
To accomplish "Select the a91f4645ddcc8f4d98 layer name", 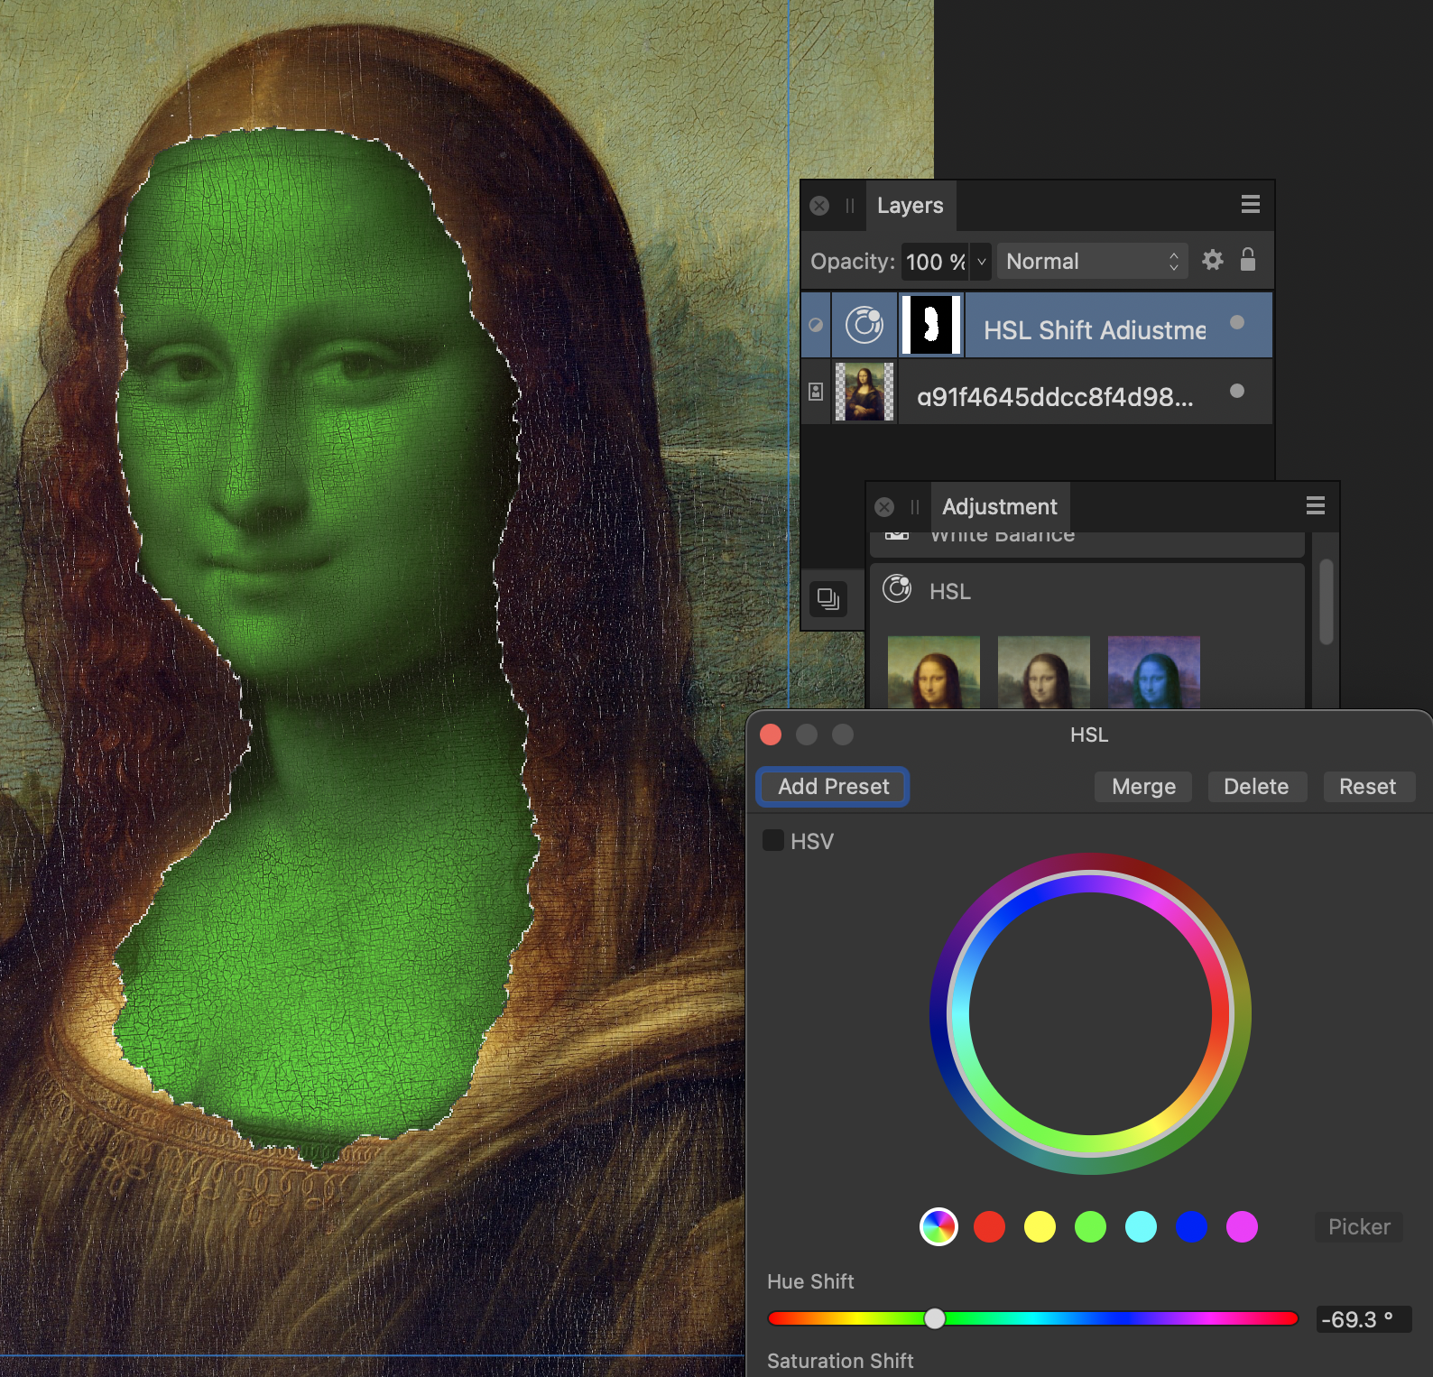I will click(x=1055, y=397).
